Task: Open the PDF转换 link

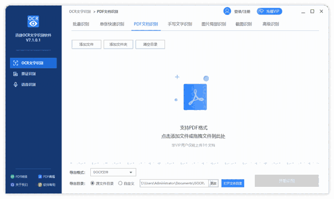Action: point(21,177)
